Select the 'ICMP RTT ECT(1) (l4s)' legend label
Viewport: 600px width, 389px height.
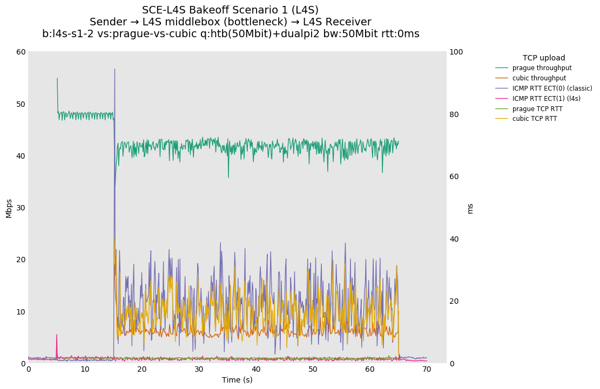click(x=547, y=99)
